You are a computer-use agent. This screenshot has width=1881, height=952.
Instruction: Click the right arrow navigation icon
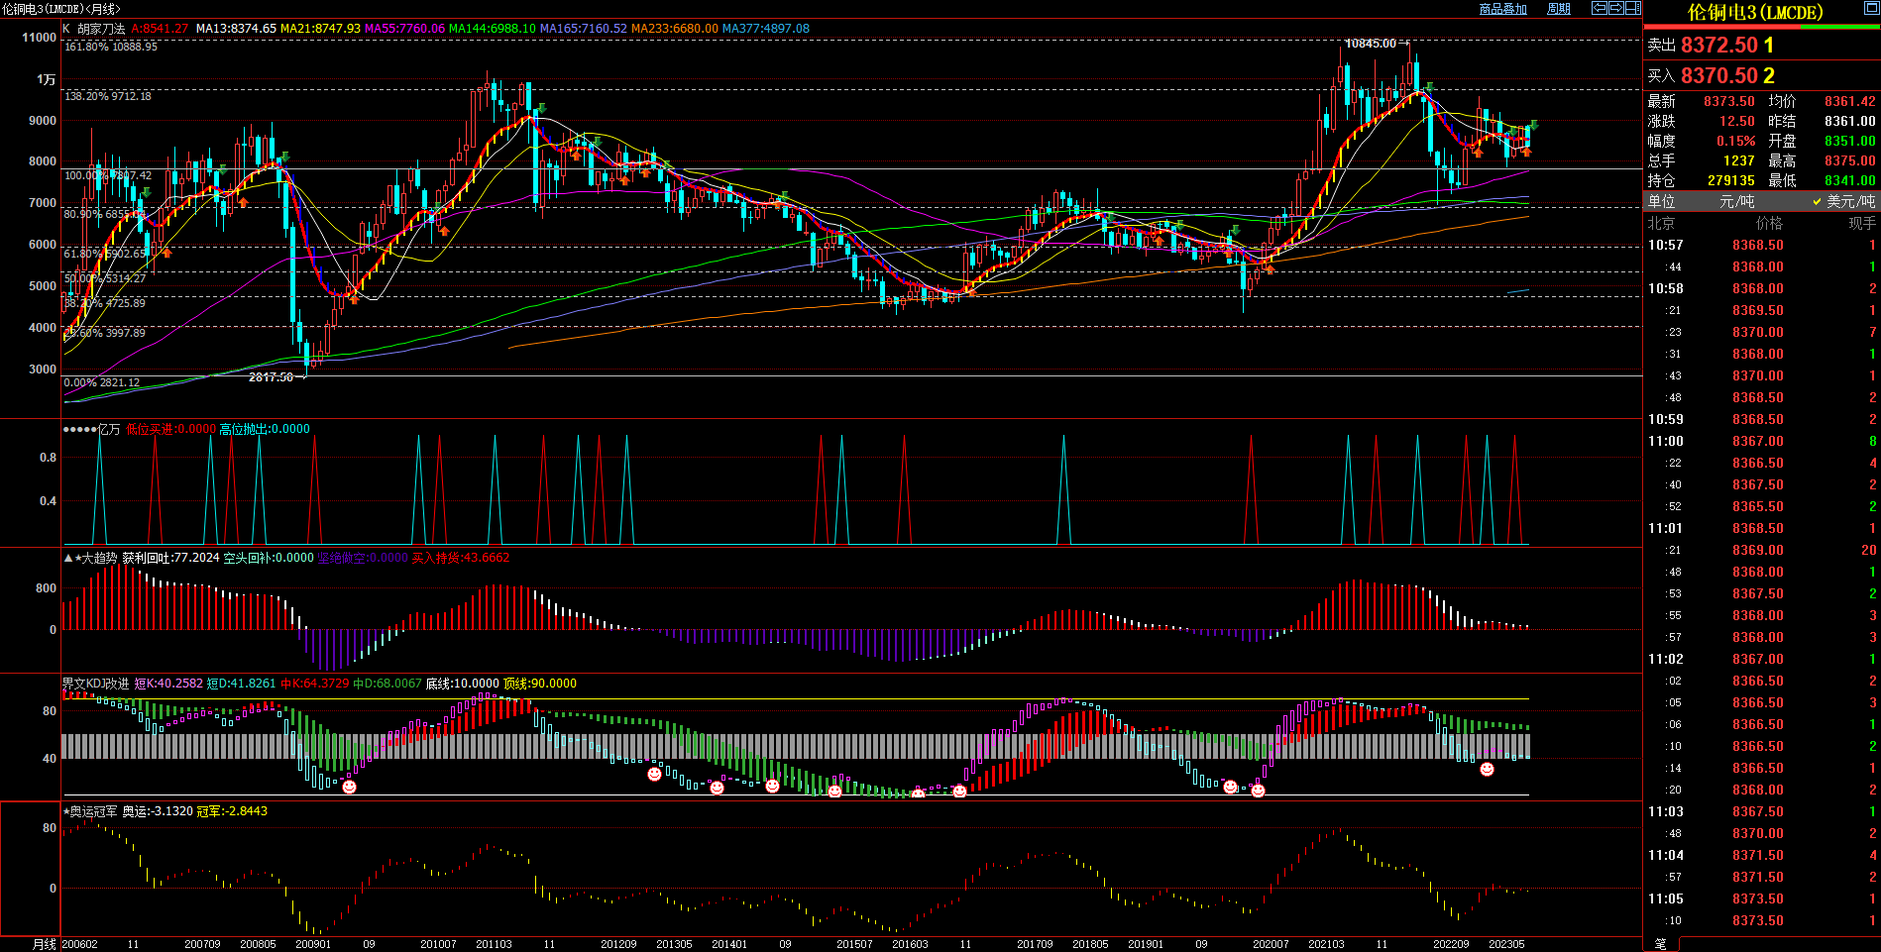(1615, 8)
